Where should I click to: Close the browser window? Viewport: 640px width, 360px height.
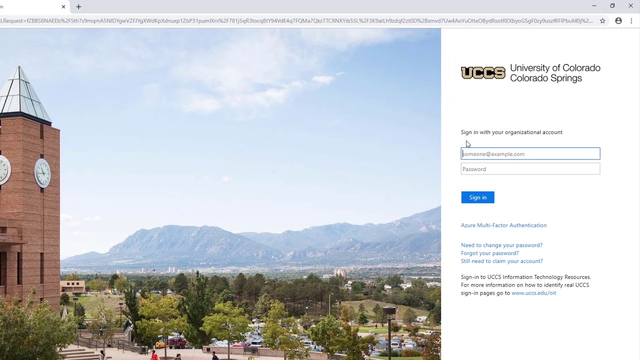[x=630, y=6]
